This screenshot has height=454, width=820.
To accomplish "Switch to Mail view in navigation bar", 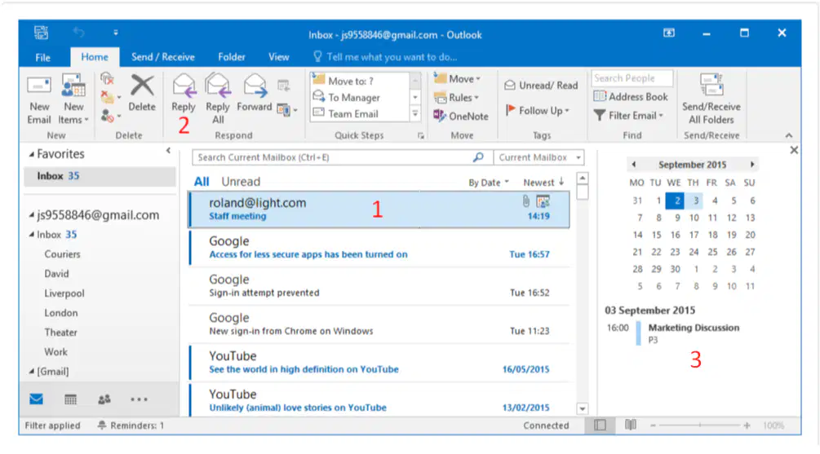I will point(36,399).
